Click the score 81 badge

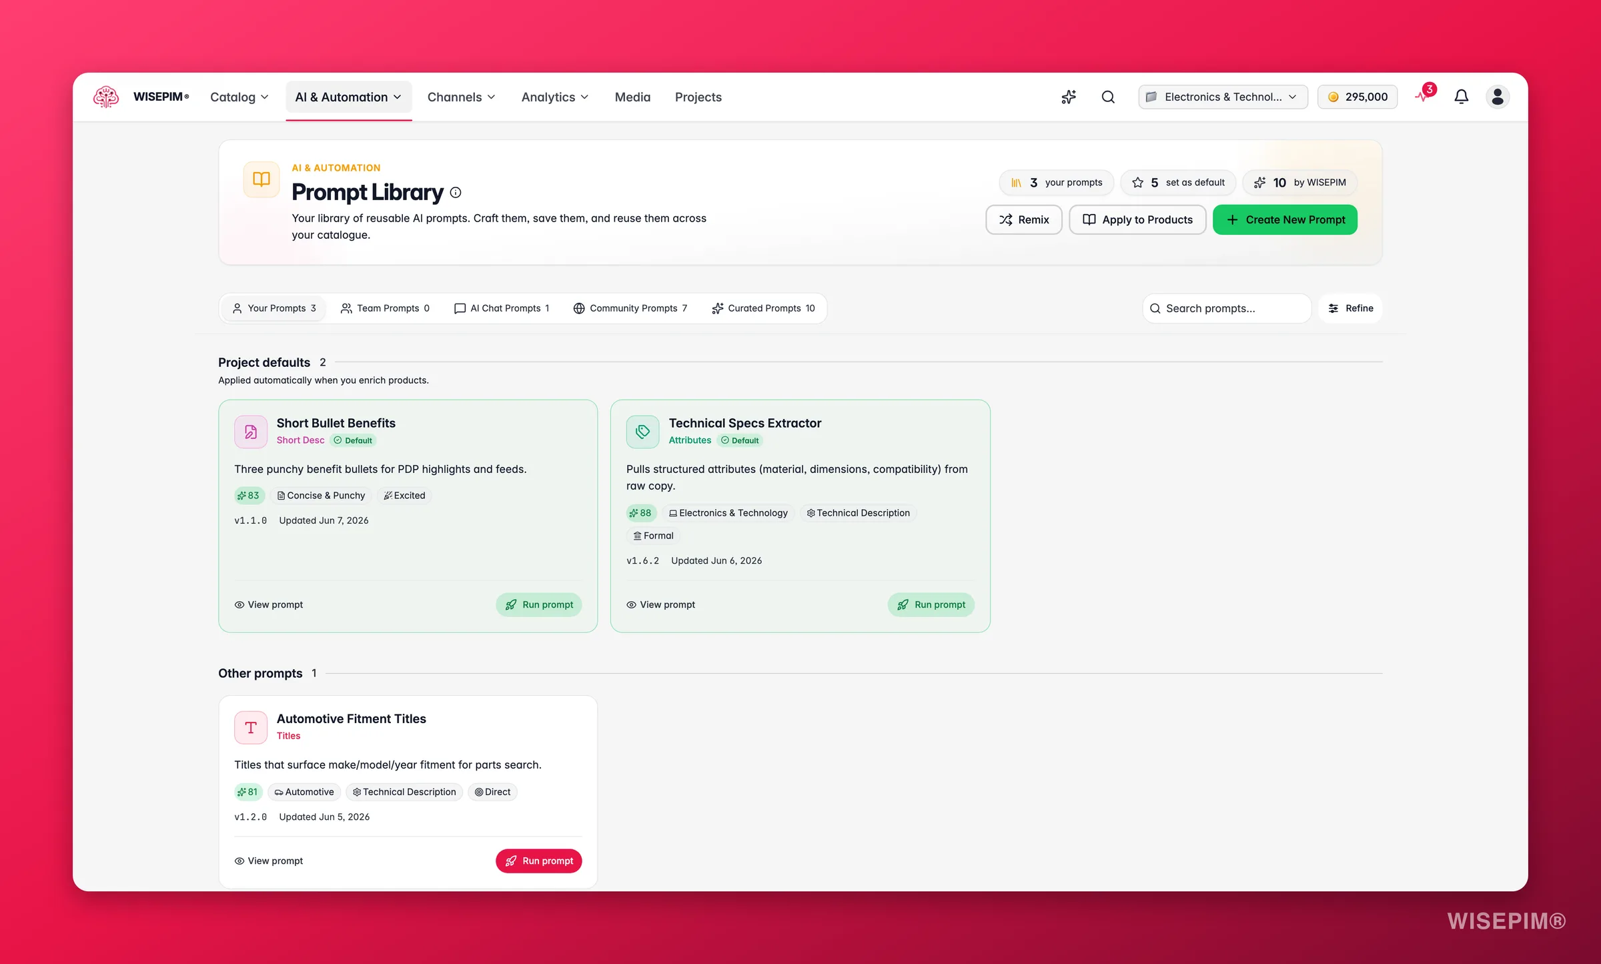(x=248, y=792)
